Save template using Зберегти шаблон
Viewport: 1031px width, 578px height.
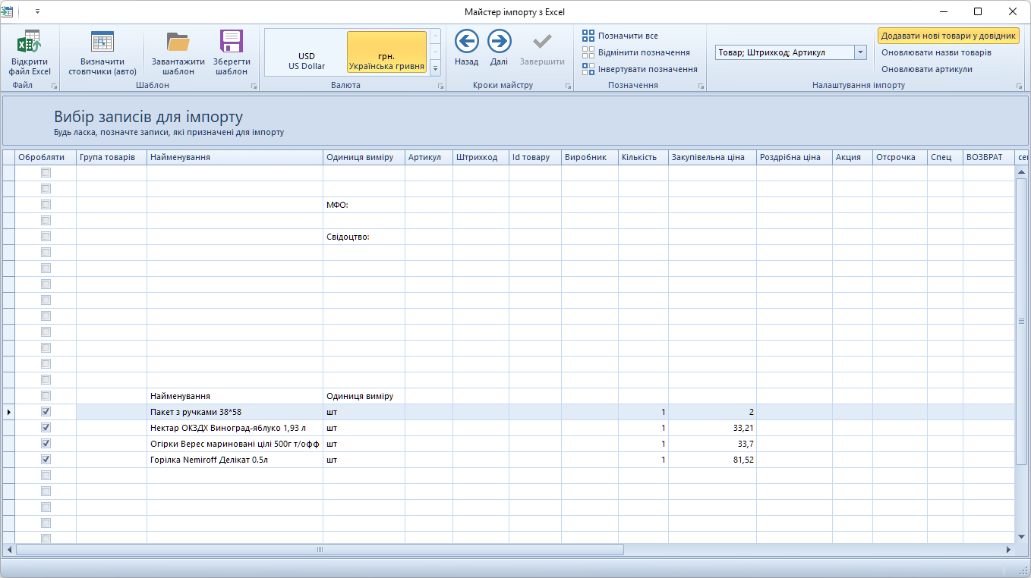click(x=232, y=52)
